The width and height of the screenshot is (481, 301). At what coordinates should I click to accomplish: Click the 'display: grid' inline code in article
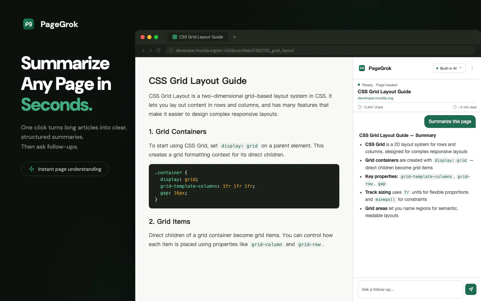tap(240, 146)
